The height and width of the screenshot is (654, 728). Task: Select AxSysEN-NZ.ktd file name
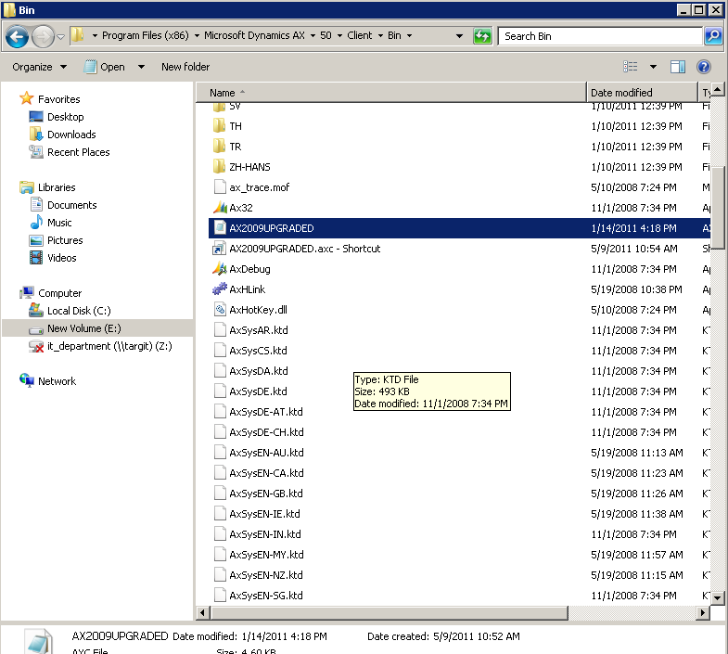[266, 575]
